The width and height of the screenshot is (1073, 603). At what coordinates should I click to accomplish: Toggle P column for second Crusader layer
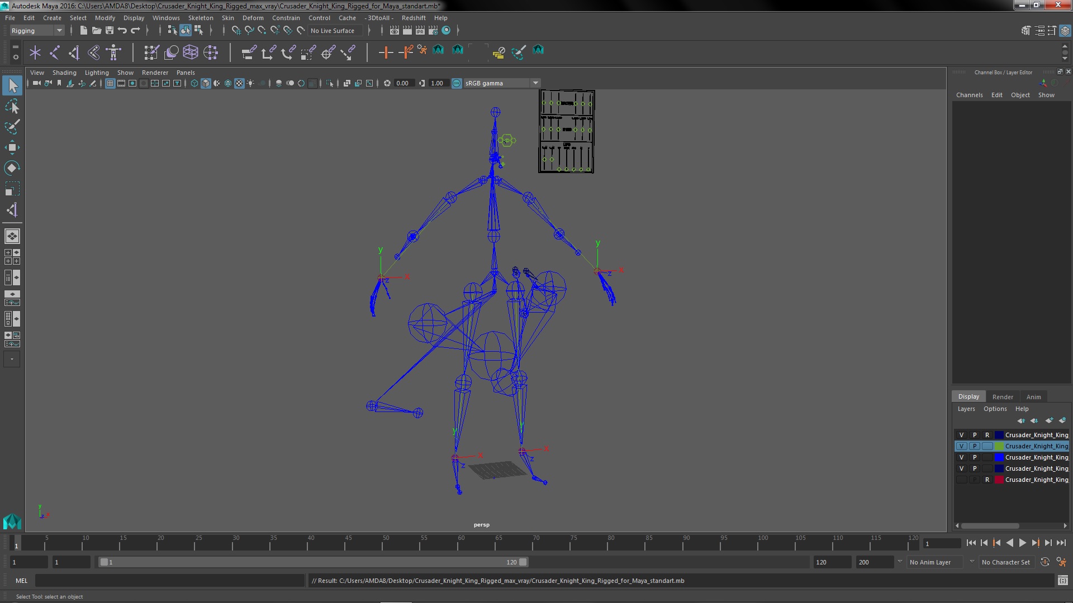(974, 446)
